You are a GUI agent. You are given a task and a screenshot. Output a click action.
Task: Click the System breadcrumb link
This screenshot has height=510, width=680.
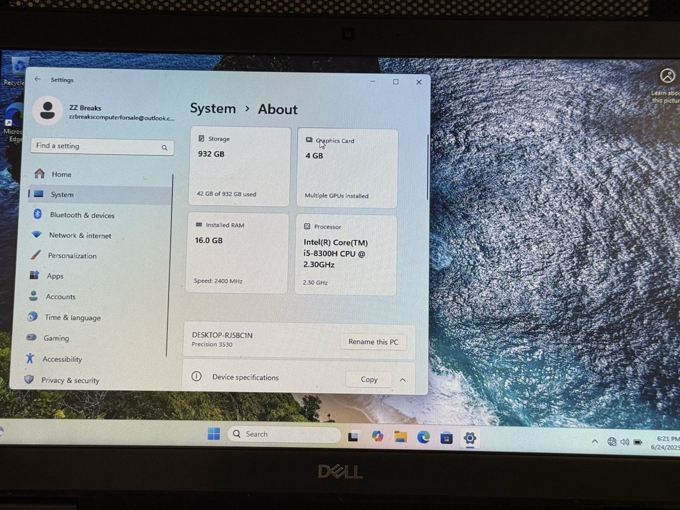coord(213,108)
